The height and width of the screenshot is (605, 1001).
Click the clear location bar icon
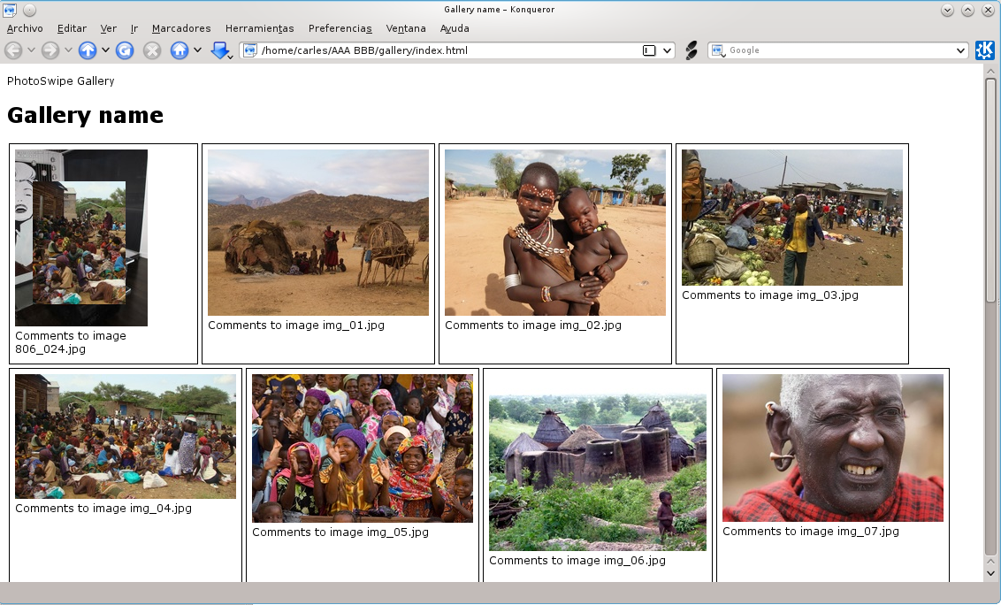click(648, 50)
